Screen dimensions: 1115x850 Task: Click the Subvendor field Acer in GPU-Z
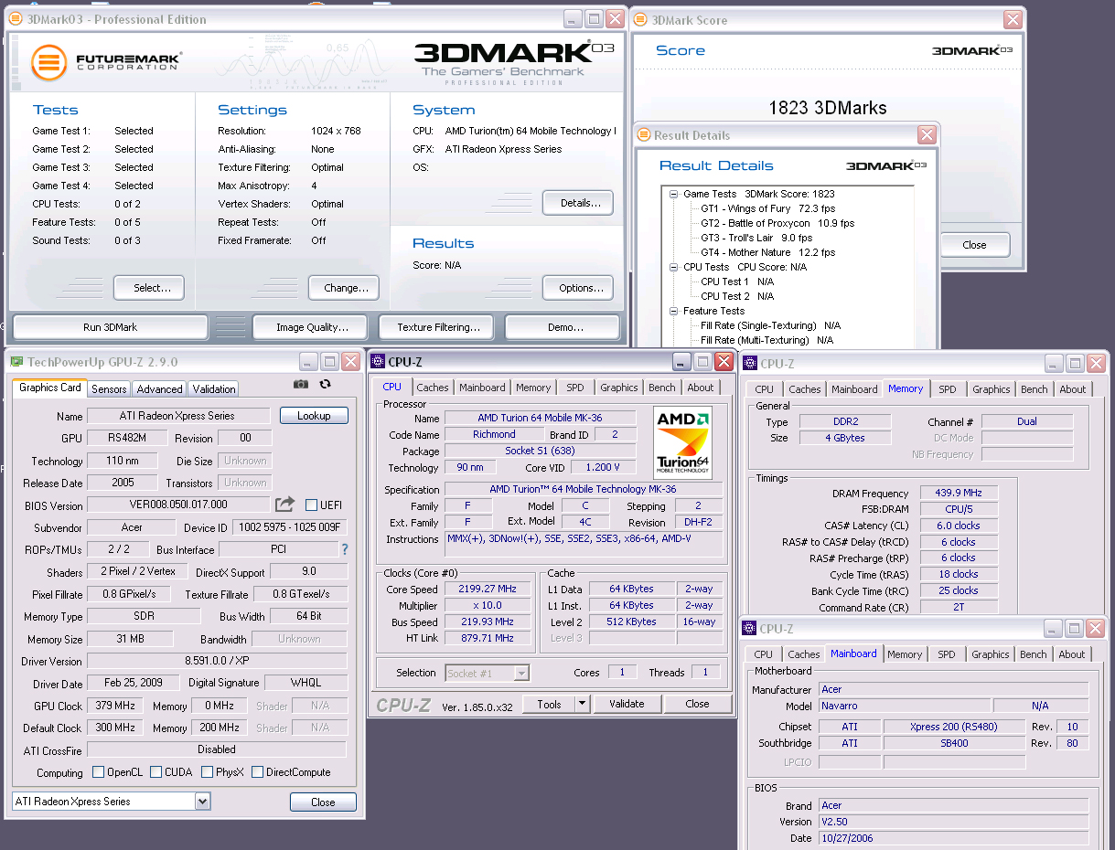132,527
